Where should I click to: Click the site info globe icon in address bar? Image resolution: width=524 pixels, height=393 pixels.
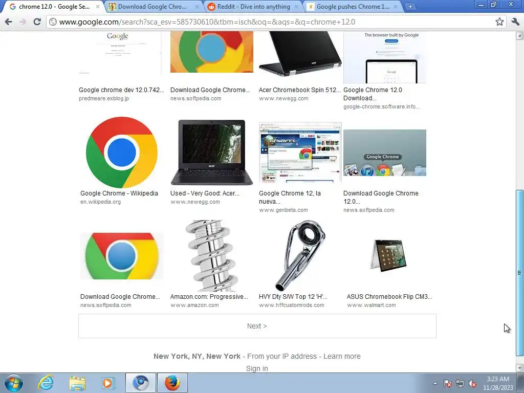[53, 22]
